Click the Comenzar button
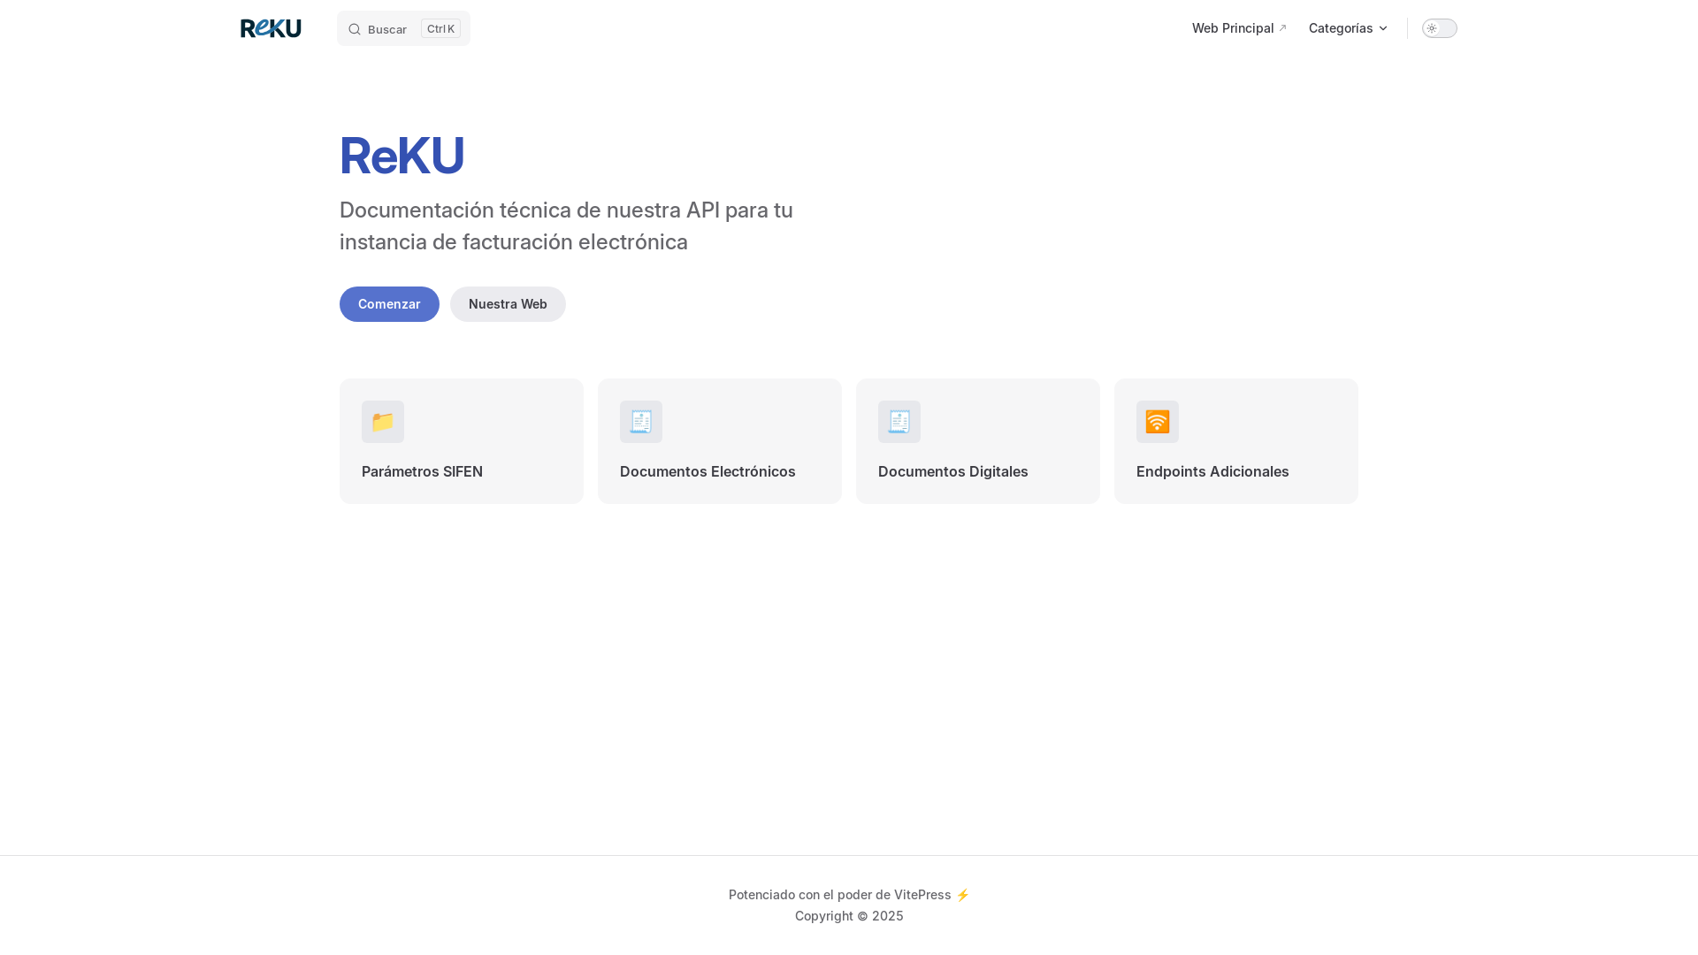The height and width of the screenshot is (955, 1698). pyautogui.click(x=389, y=304)
